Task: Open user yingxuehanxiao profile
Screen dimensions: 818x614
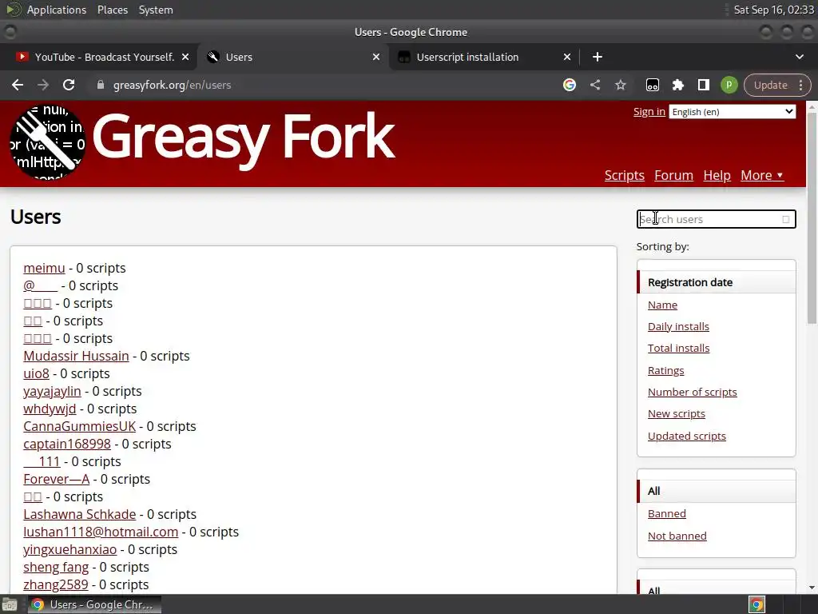Action: tap(70, 550)
